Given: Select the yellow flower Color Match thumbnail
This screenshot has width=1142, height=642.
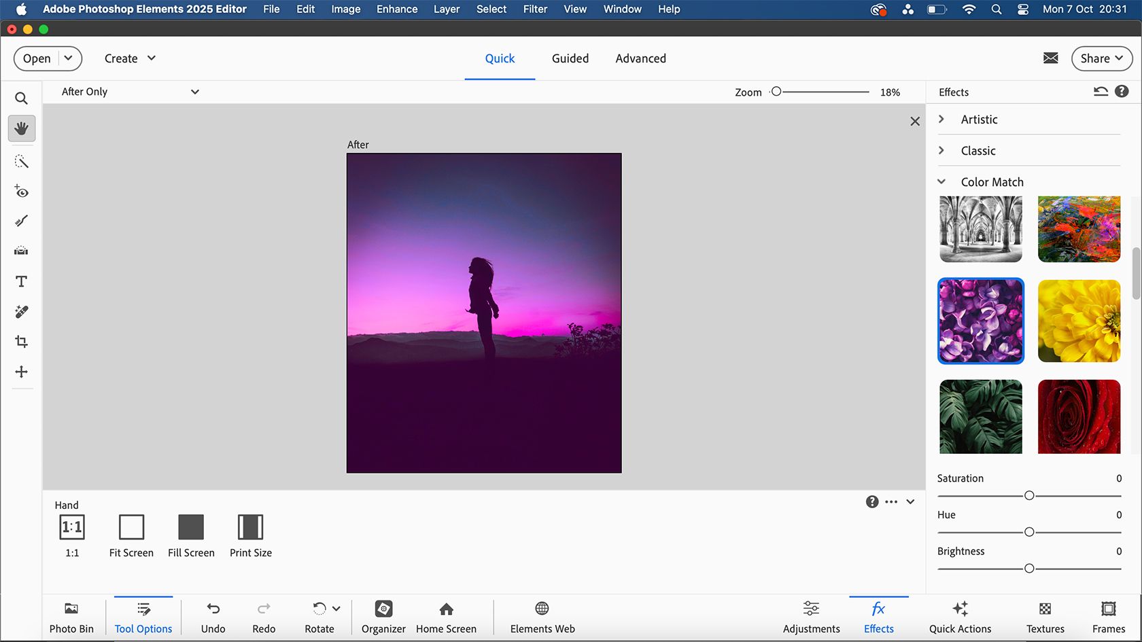Looking at the screenshot, I should click(1078, 321).
